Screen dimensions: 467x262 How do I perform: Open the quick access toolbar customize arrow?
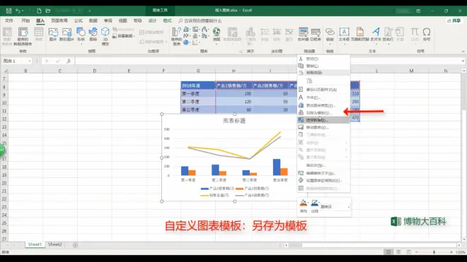[89, 11]
